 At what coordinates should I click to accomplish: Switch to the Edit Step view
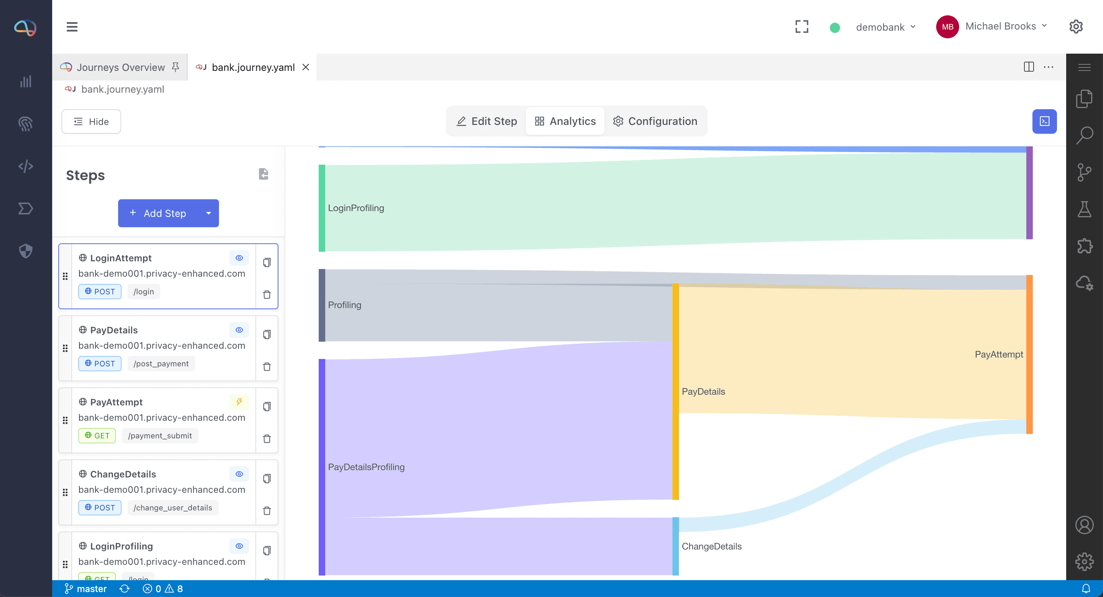[487, 121]
